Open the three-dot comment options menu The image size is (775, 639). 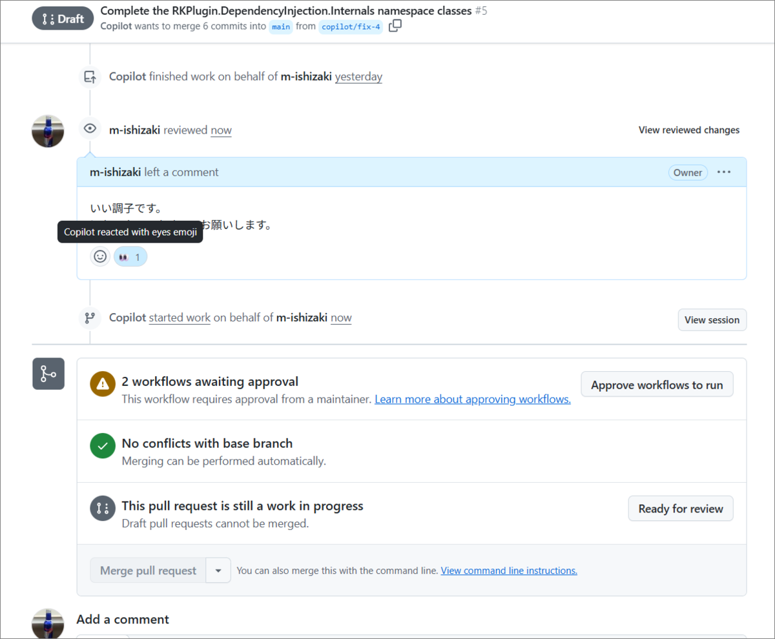pos(724,172)
